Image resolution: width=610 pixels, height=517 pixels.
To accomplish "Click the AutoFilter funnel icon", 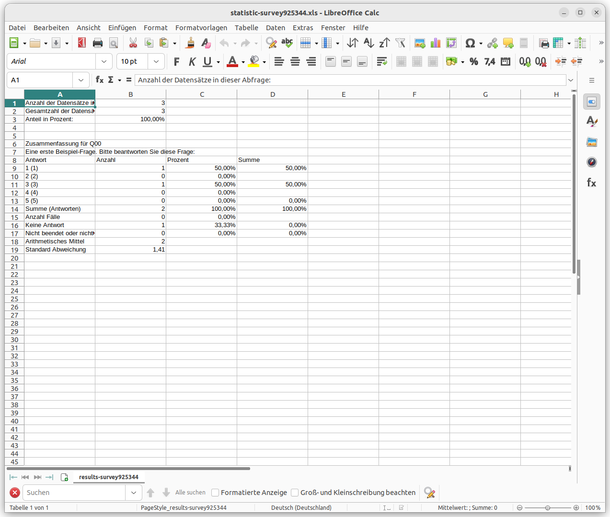I will pos(400,43).
